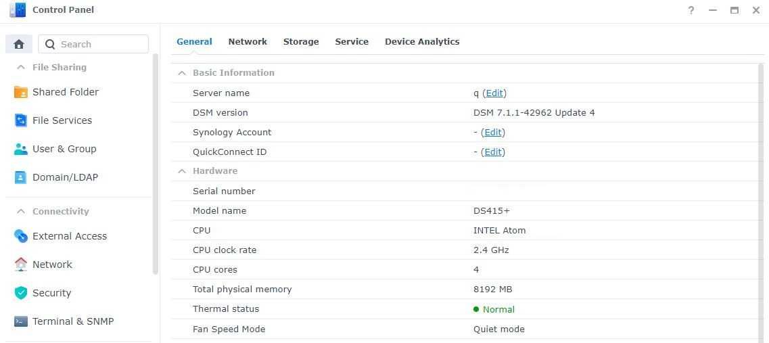Select the Security label
Screen dimensions: 769x343
(x=51, y=293)
